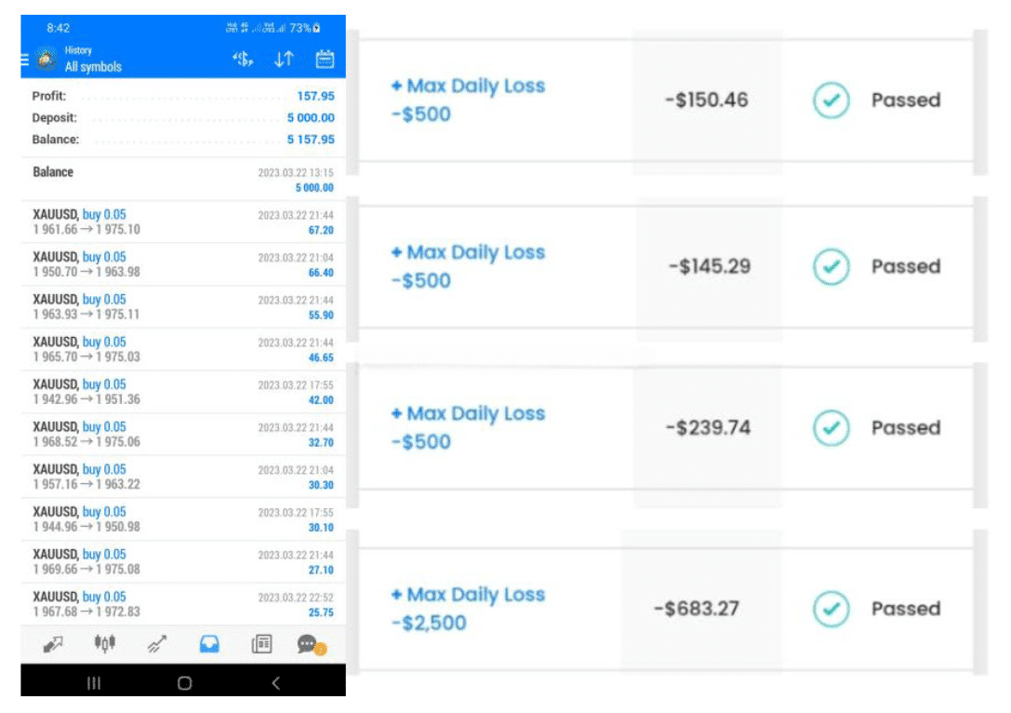Click the Passed checkmark beside -$145.29

pos(831,267)
